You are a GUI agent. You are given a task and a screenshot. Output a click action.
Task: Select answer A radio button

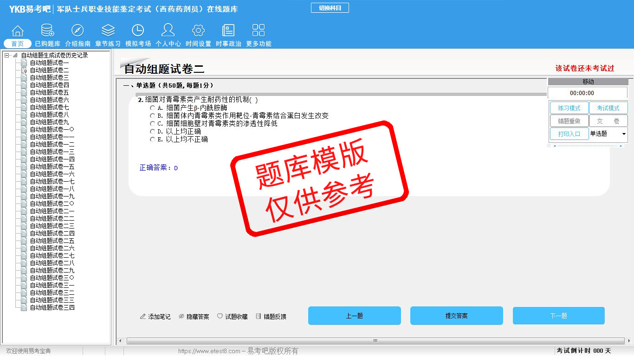153,108
